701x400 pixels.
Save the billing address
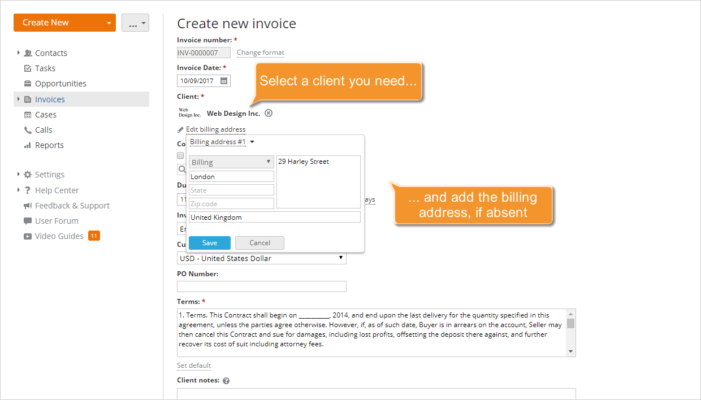click(x=209, y=242)
